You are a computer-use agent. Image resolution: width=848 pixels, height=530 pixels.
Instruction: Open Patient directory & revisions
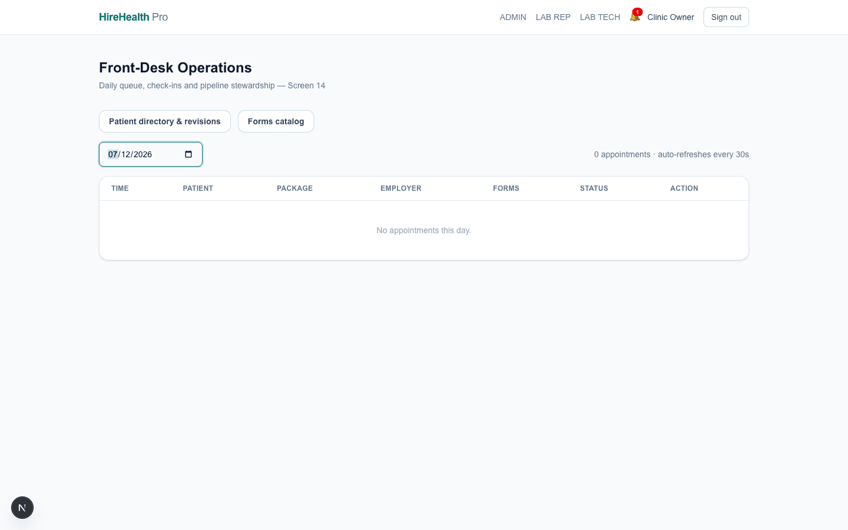[165, 121]
